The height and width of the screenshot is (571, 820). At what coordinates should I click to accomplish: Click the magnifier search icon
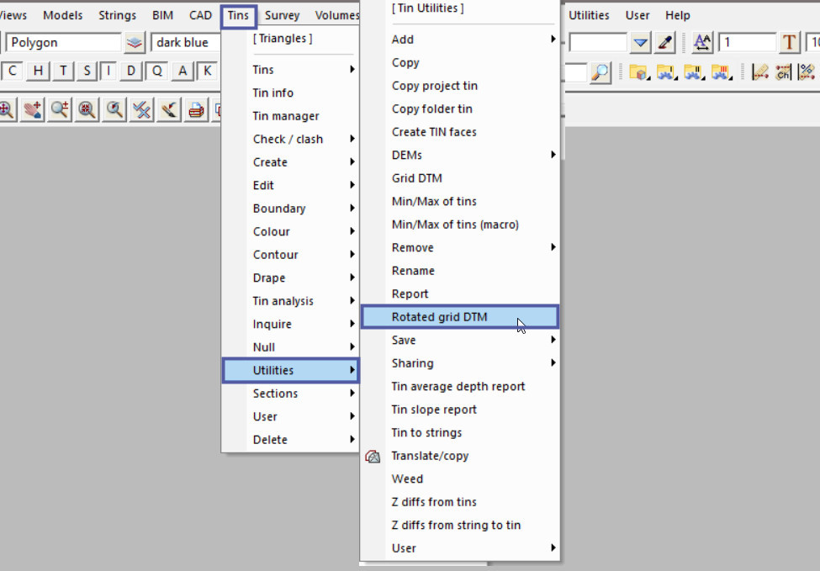click(600, 72)
